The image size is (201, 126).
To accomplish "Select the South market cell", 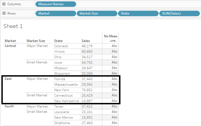I will click(x=9, y=106).
